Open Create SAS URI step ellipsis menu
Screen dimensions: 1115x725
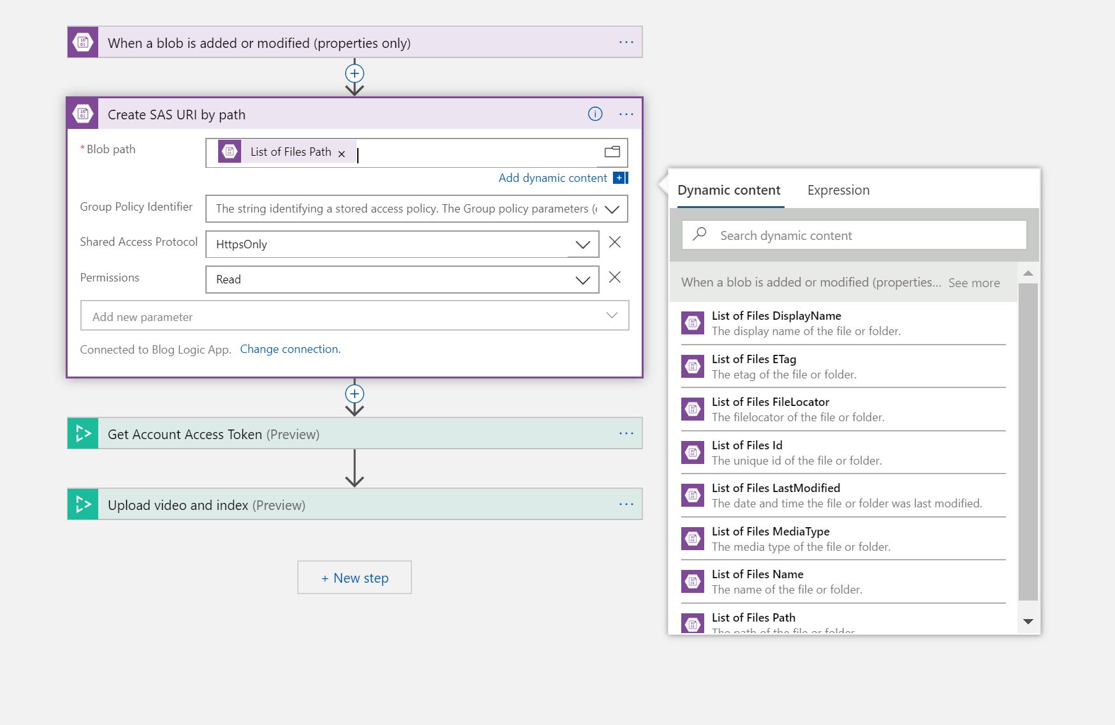[626, 114]
